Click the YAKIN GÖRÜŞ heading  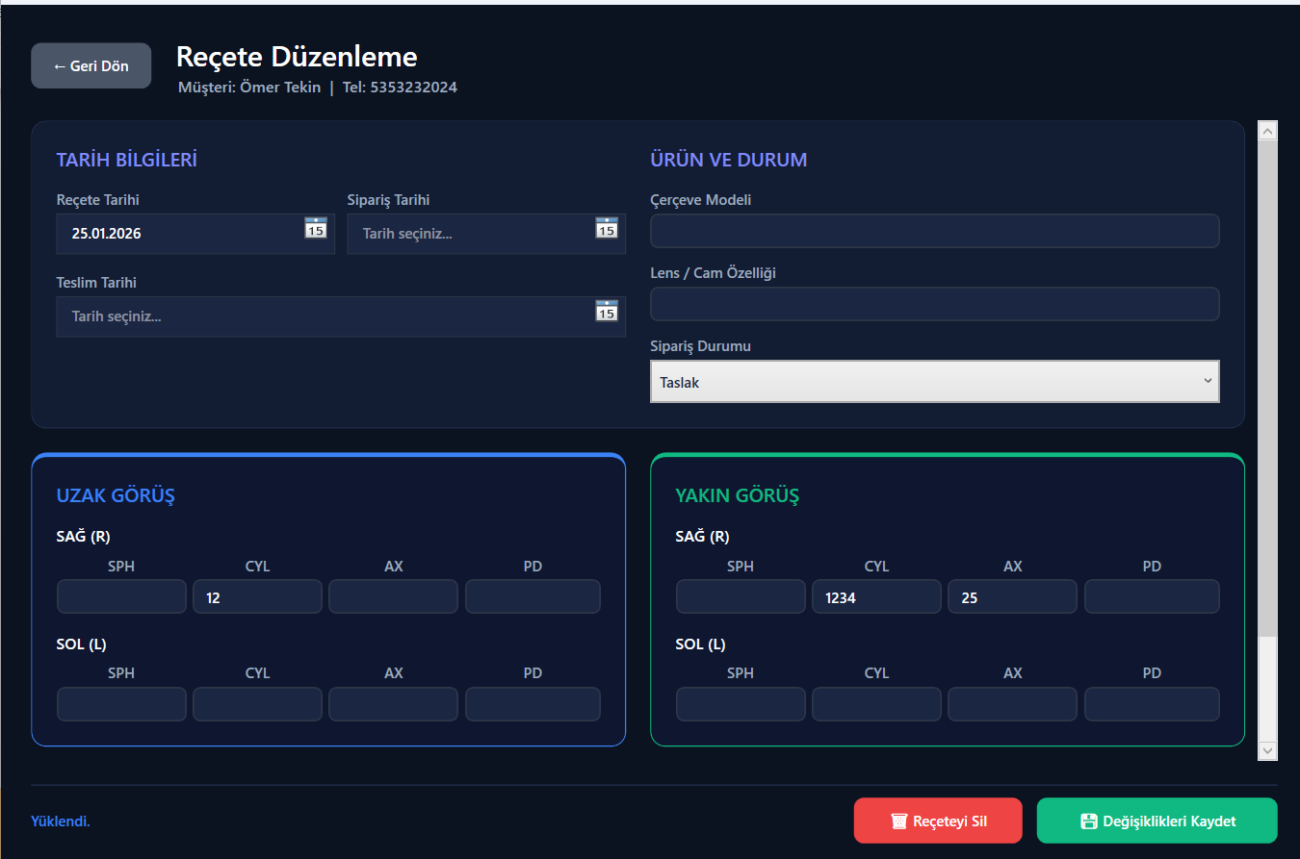(x=738, y=496)
